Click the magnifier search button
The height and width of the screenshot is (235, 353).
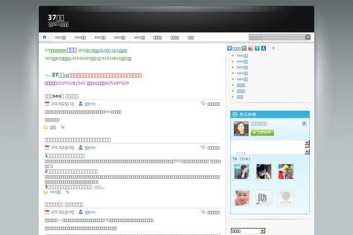coord(308,37)
